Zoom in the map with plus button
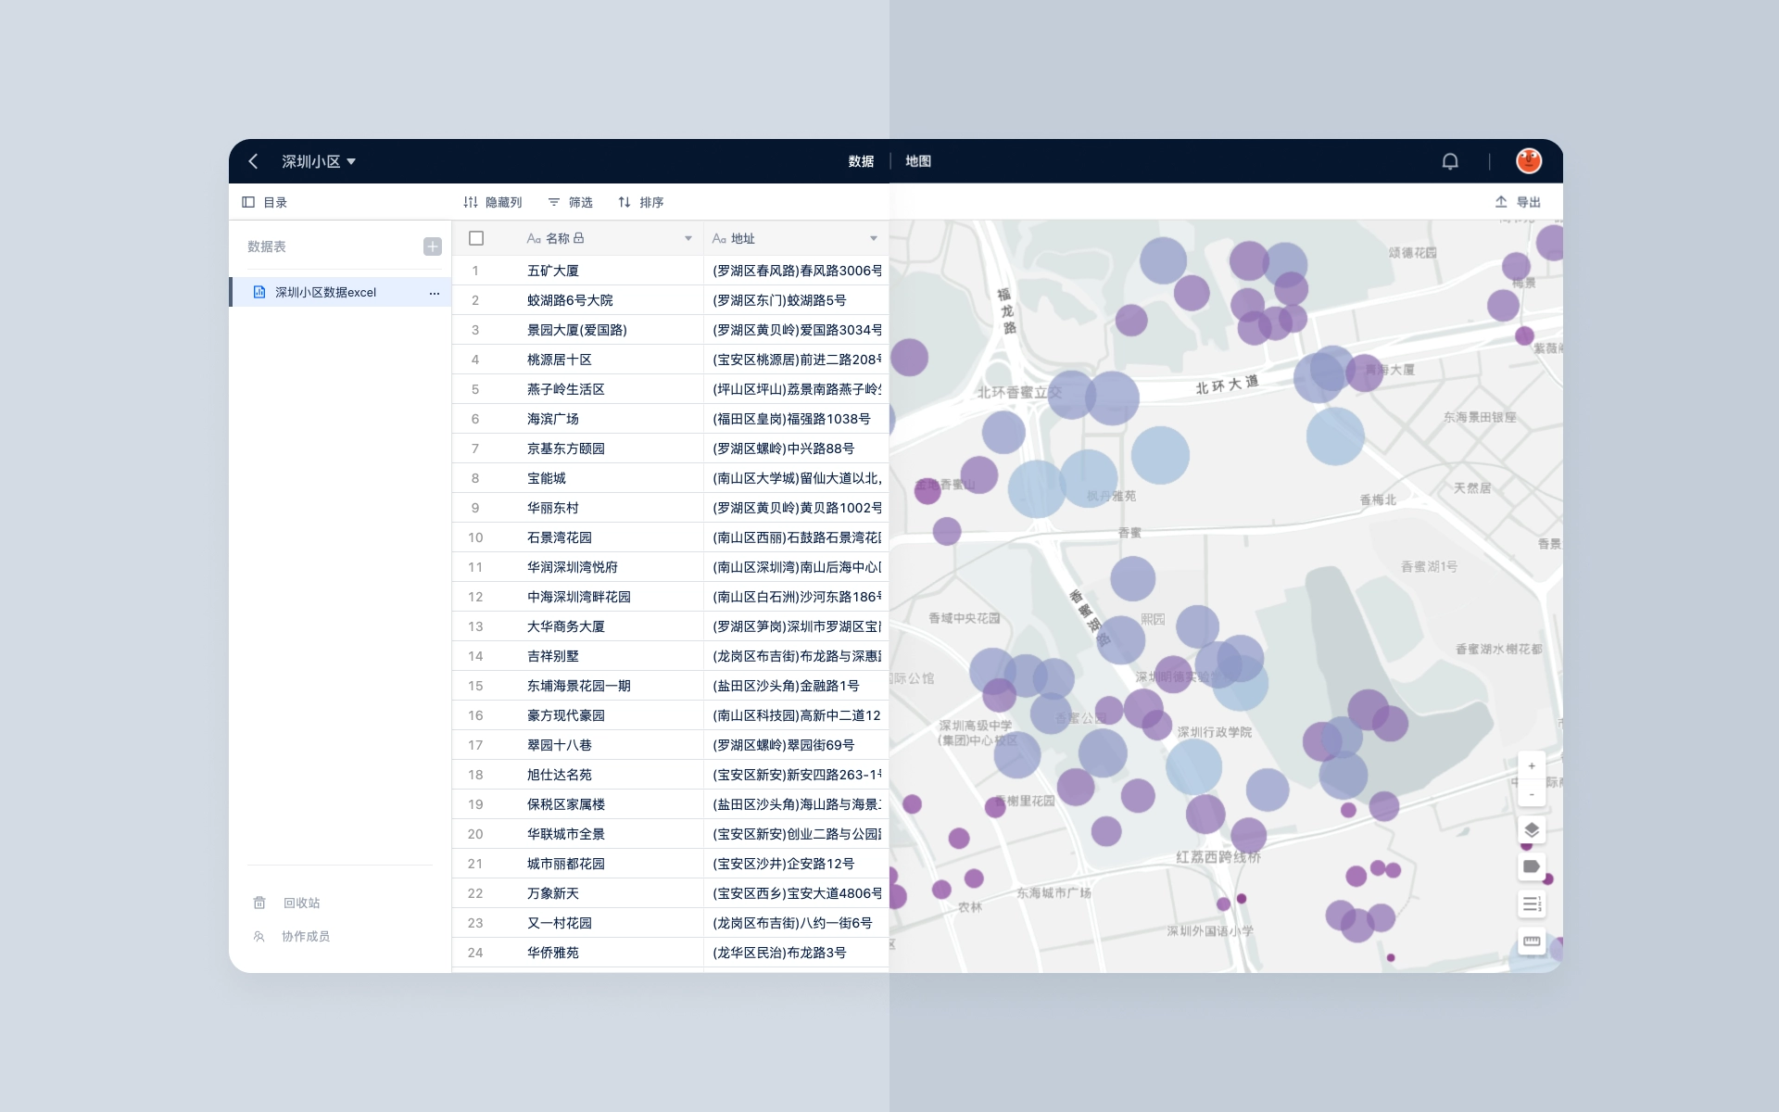Image resolution: width=1779 pixels, height=1112 pixels. tap(1532, 766)
